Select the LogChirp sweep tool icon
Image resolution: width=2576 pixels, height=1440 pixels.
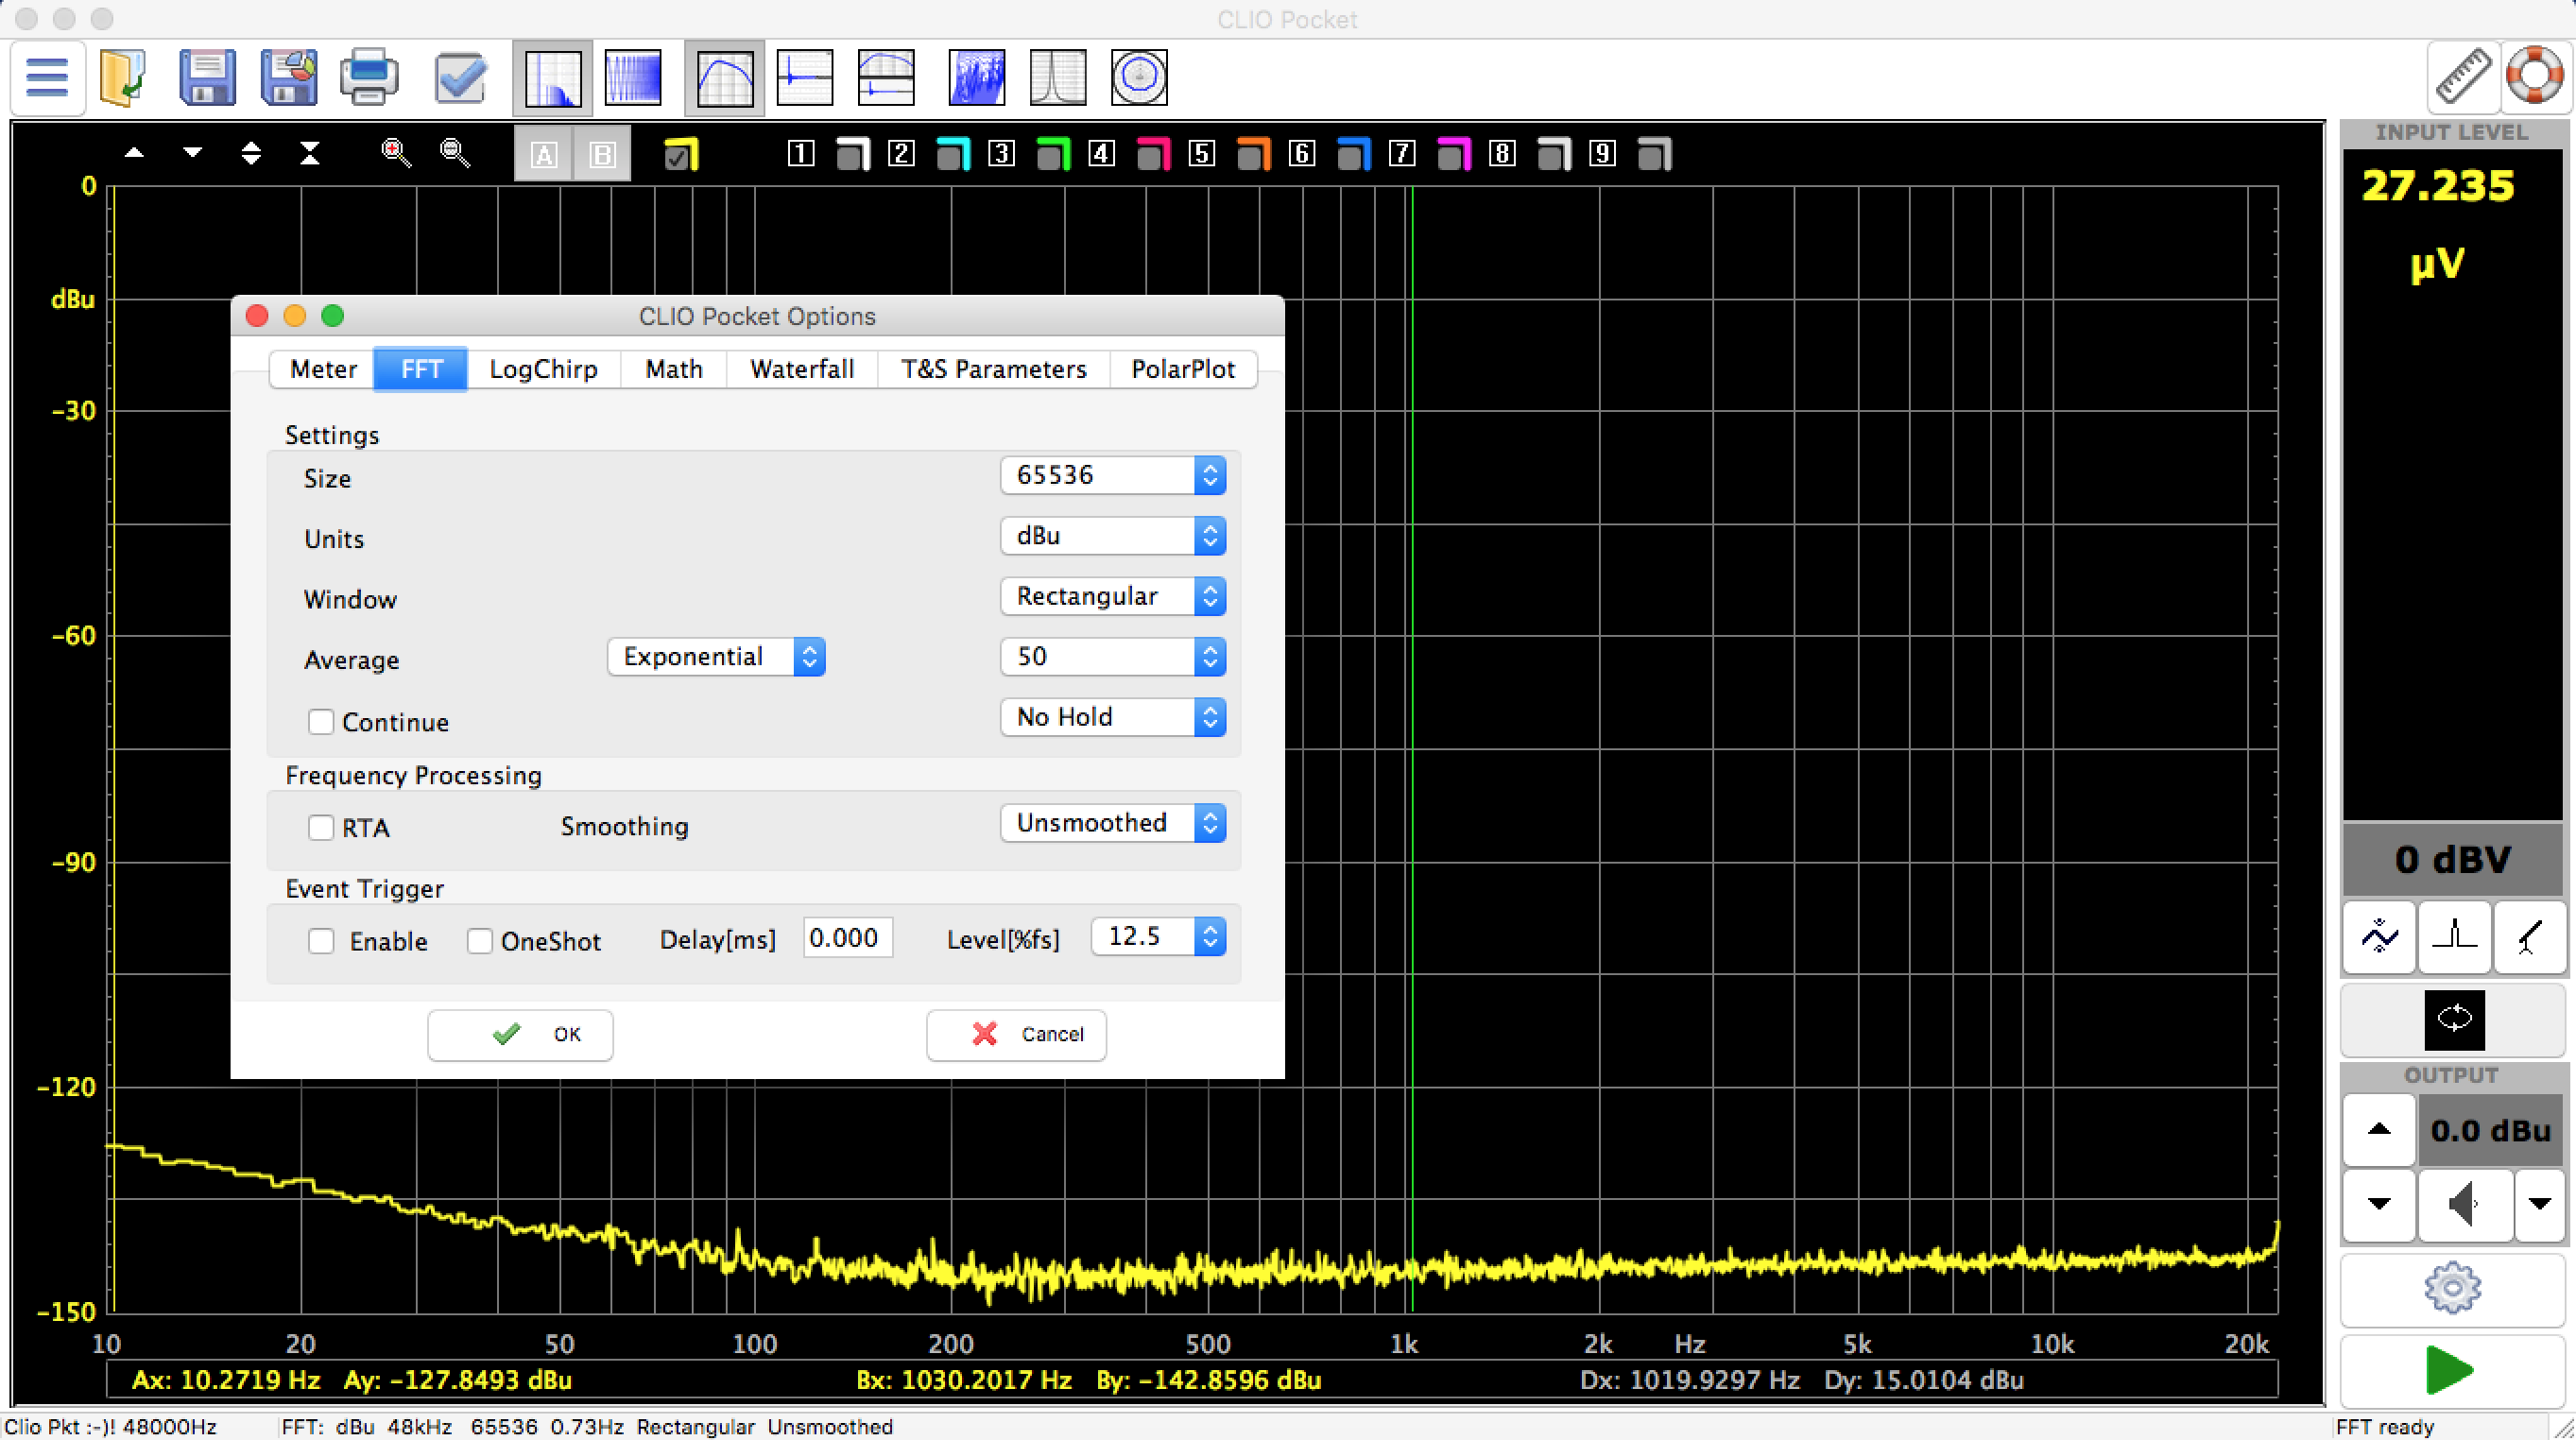point(633,77)
